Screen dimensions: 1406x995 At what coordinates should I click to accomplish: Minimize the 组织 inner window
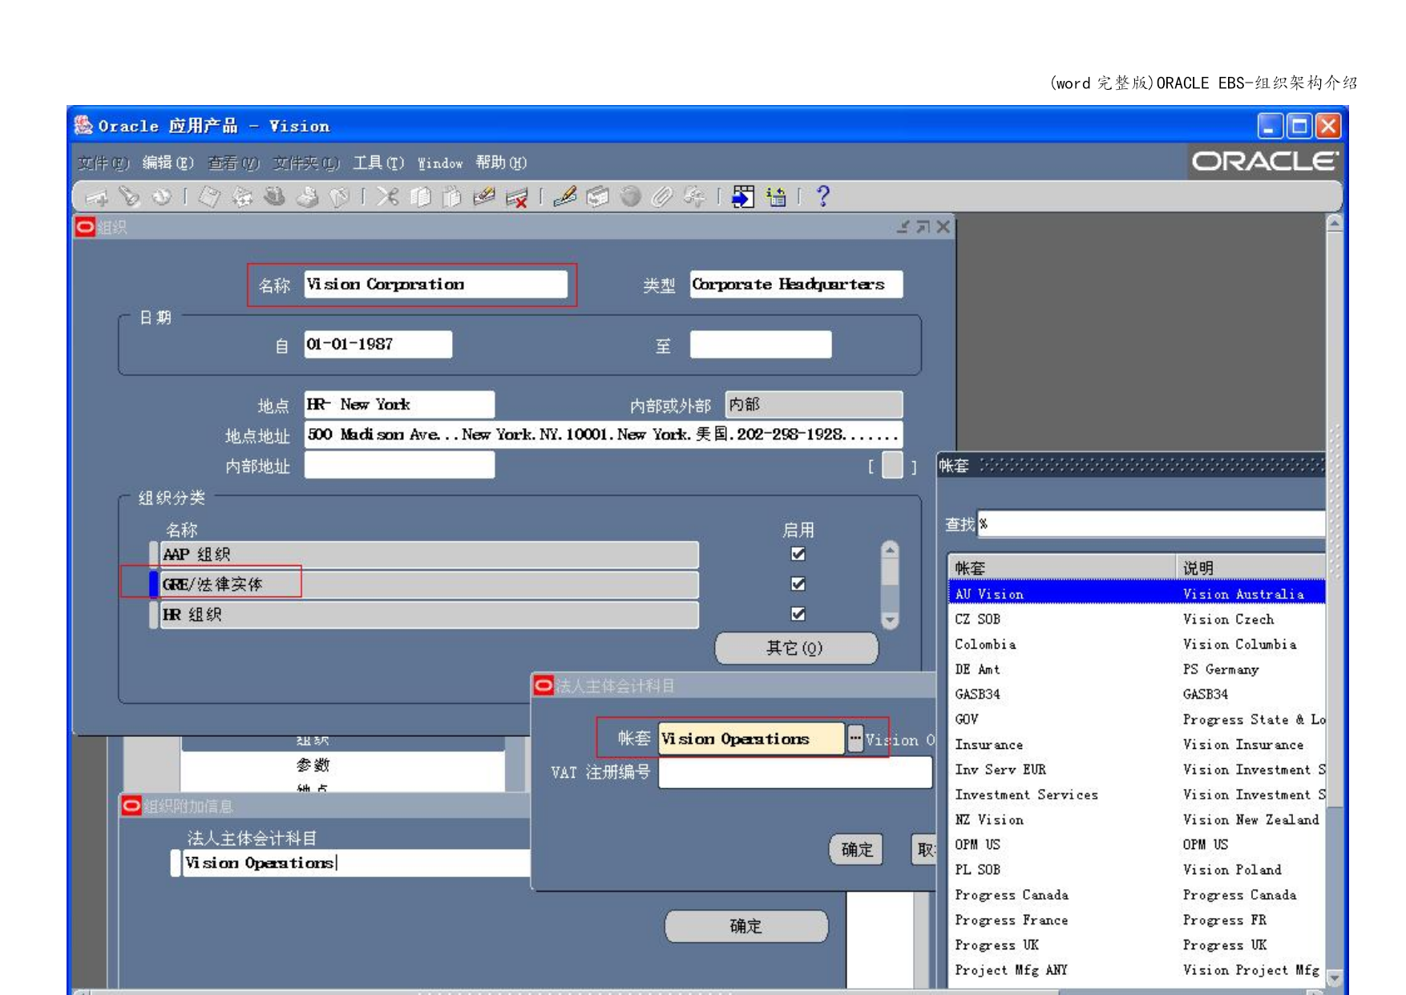[903, 227]
